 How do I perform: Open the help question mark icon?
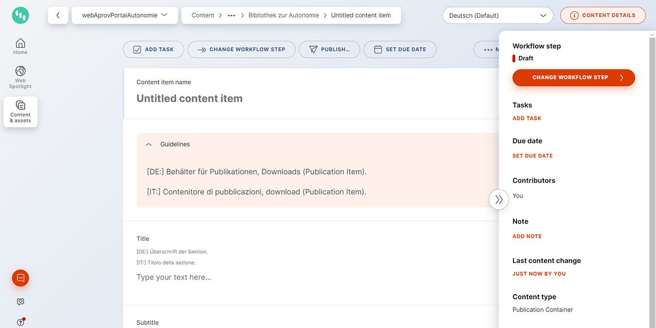(20, 322)
